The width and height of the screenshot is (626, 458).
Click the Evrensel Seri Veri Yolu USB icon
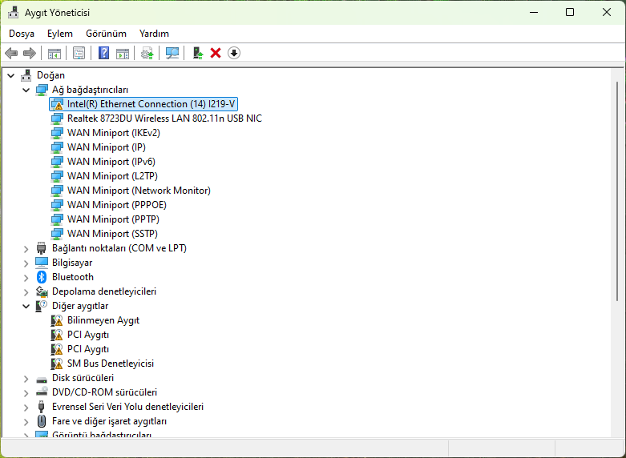click(42, 407)
